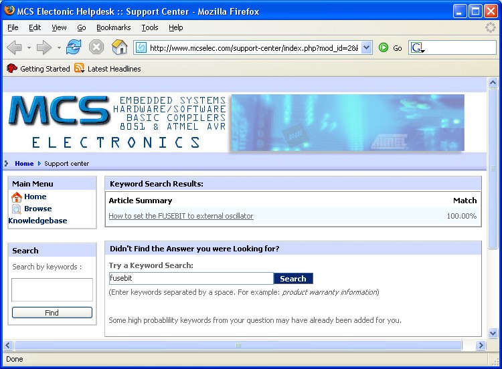Click the Stop loading icon
The width and height of the screenshot is (502, 369).
[x=96, y=47]
